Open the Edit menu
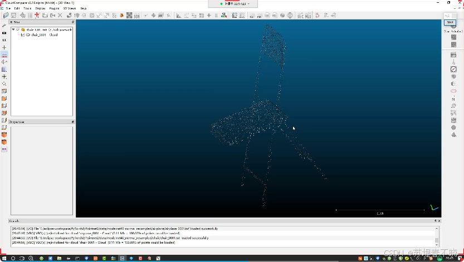The image size is (464, 262). (x=17, y=8)
